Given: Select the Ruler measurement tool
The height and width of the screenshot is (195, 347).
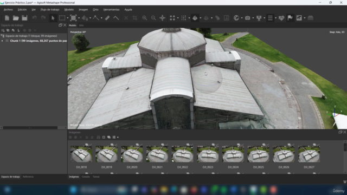Looking at the screenshot, I should pyautogui.click(x=107, y=18).
